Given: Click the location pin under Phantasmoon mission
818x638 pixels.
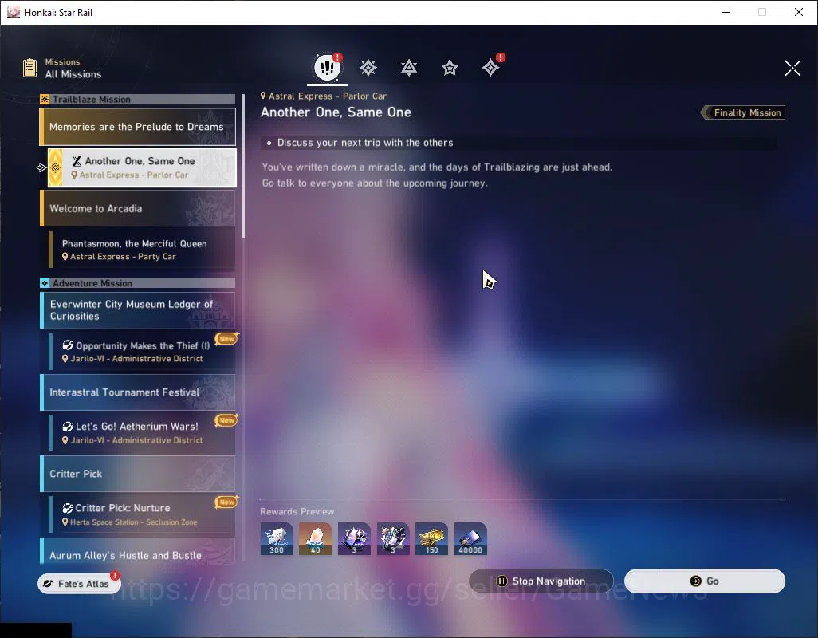Looking at the screenshot, I should point(65,257).
